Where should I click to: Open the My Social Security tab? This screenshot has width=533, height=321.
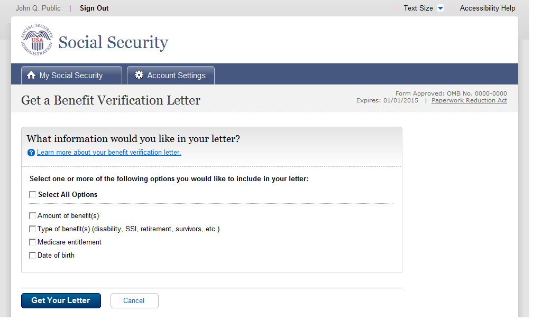pos(71,75)
